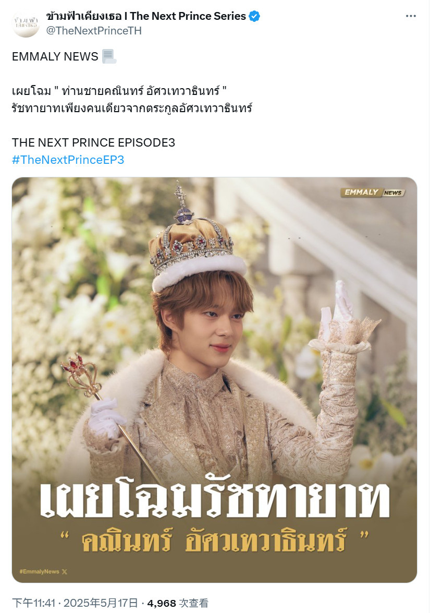
Task: Click the 4,968 次查看 view count
Action: [x=178, y=603]
